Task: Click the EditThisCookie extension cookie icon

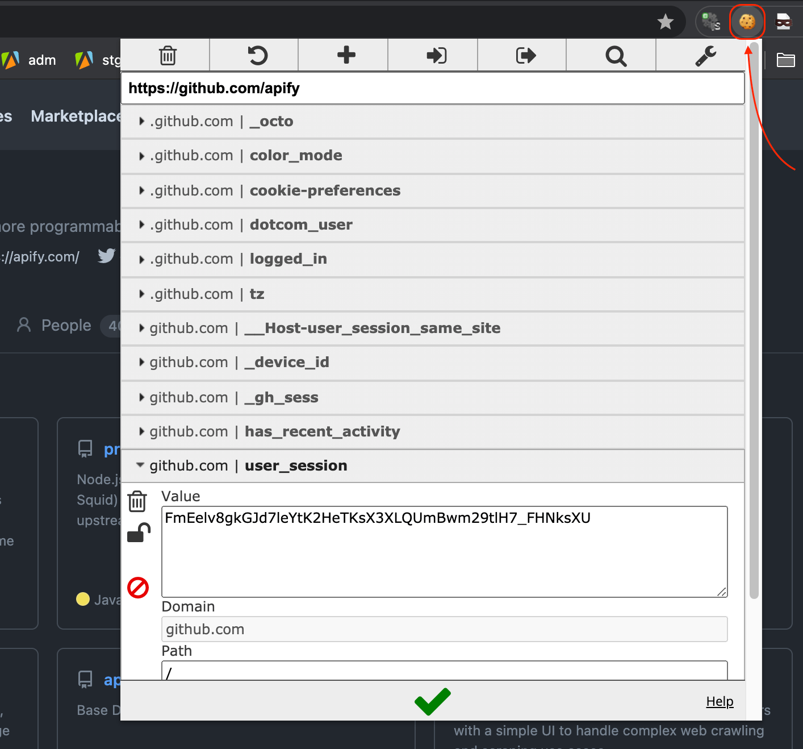Action: pos(747,22)
